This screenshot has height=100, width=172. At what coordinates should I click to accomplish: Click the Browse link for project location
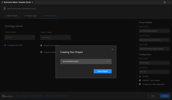point(166,40)
